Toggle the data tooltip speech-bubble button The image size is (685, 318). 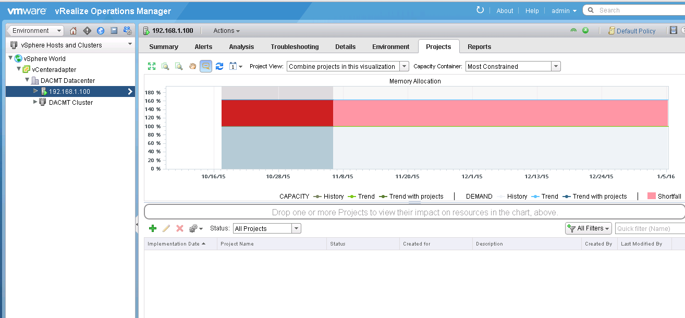(x=206, y=66)
